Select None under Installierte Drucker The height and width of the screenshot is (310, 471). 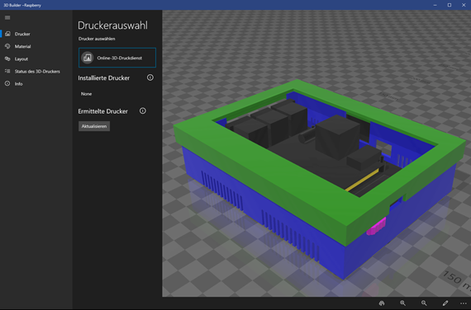86,94
